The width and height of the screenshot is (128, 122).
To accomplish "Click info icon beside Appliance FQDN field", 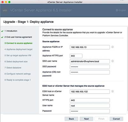I will pyautogui.click(x=112, y=47).
